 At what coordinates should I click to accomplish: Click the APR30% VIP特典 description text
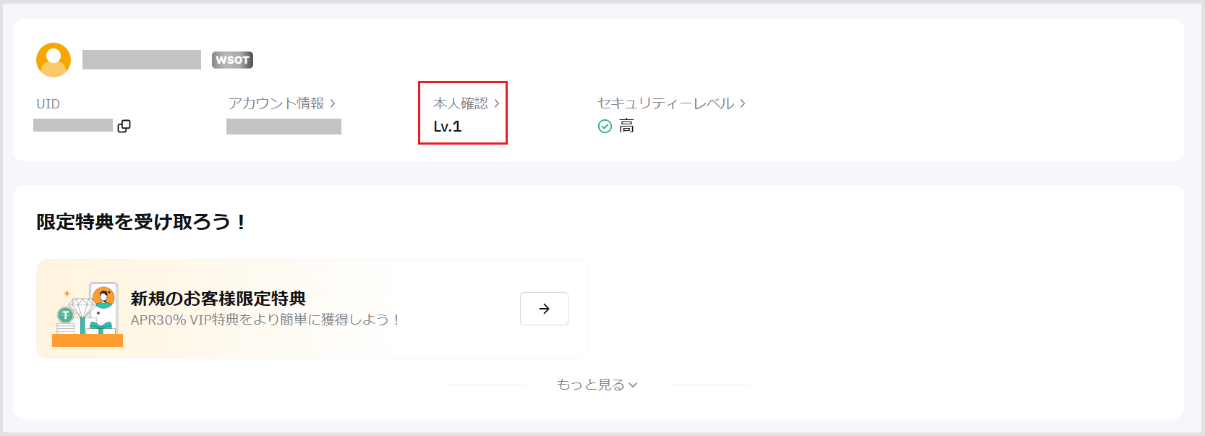coord(265,320)
